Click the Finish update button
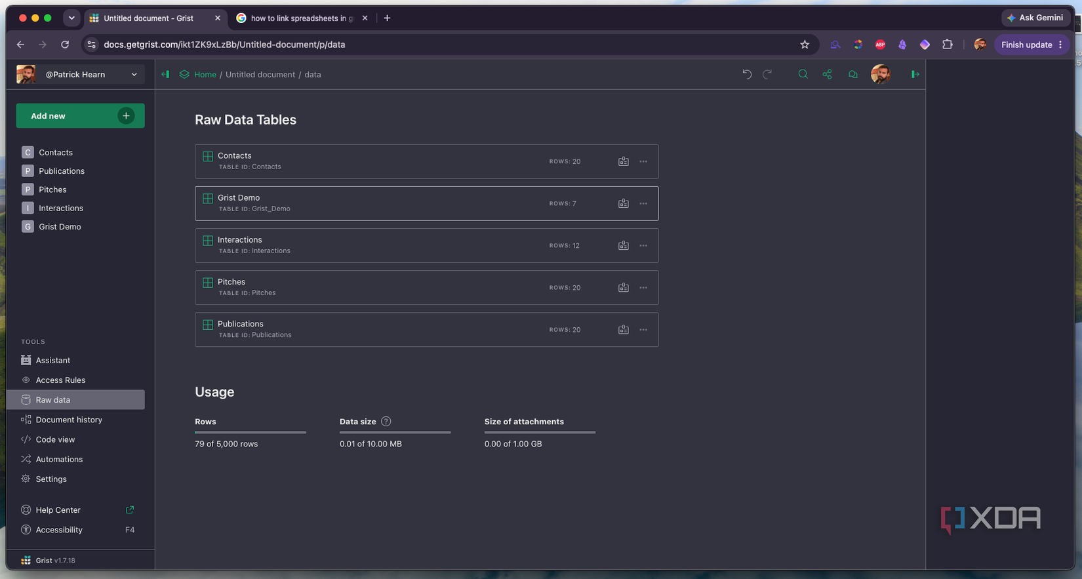 click(x=1032, y=45)
